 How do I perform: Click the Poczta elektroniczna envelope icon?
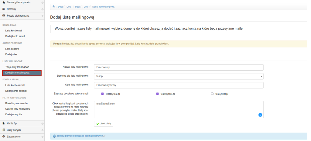4,15
